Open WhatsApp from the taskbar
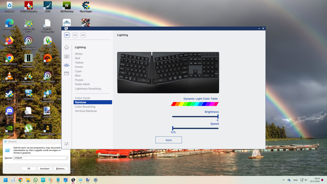Image resolution: width=327 pixels, height=184 pixels. coord(36,180)
